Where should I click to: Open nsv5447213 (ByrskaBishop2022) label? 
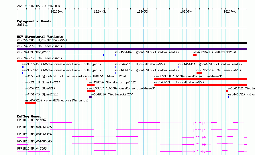coord(140,64)
